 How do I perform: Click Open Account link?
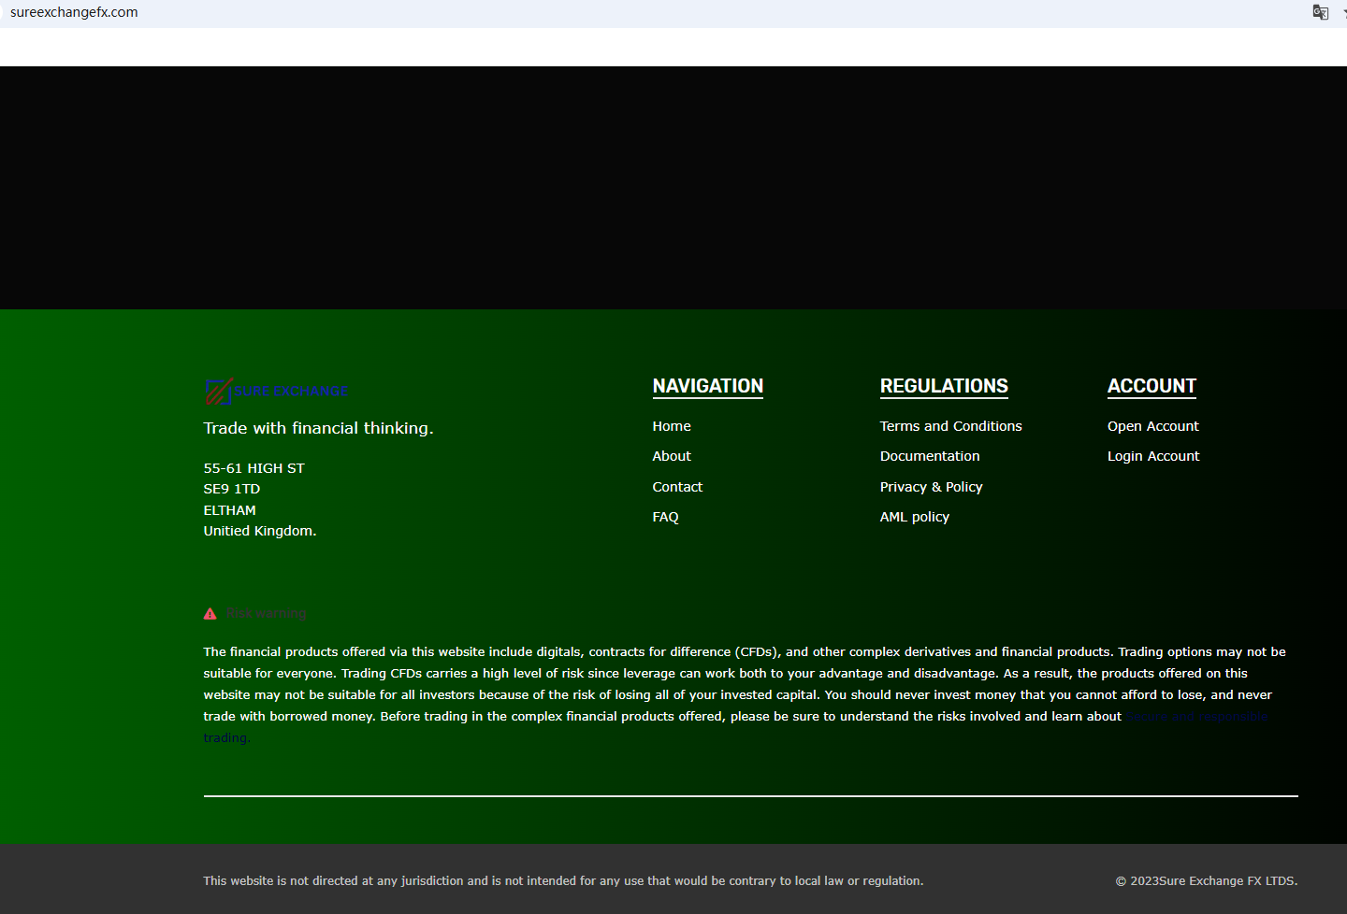pyautogui.click(x=1152, y=426)
